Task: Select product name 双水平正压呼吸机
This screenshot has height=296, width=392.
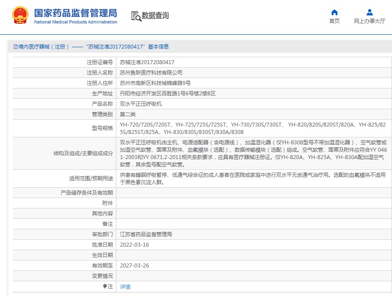Action: (141, 104)
